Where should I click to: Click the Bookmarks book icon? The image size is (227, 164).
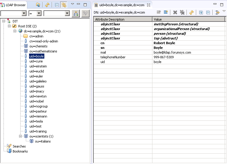coord(9,151)
